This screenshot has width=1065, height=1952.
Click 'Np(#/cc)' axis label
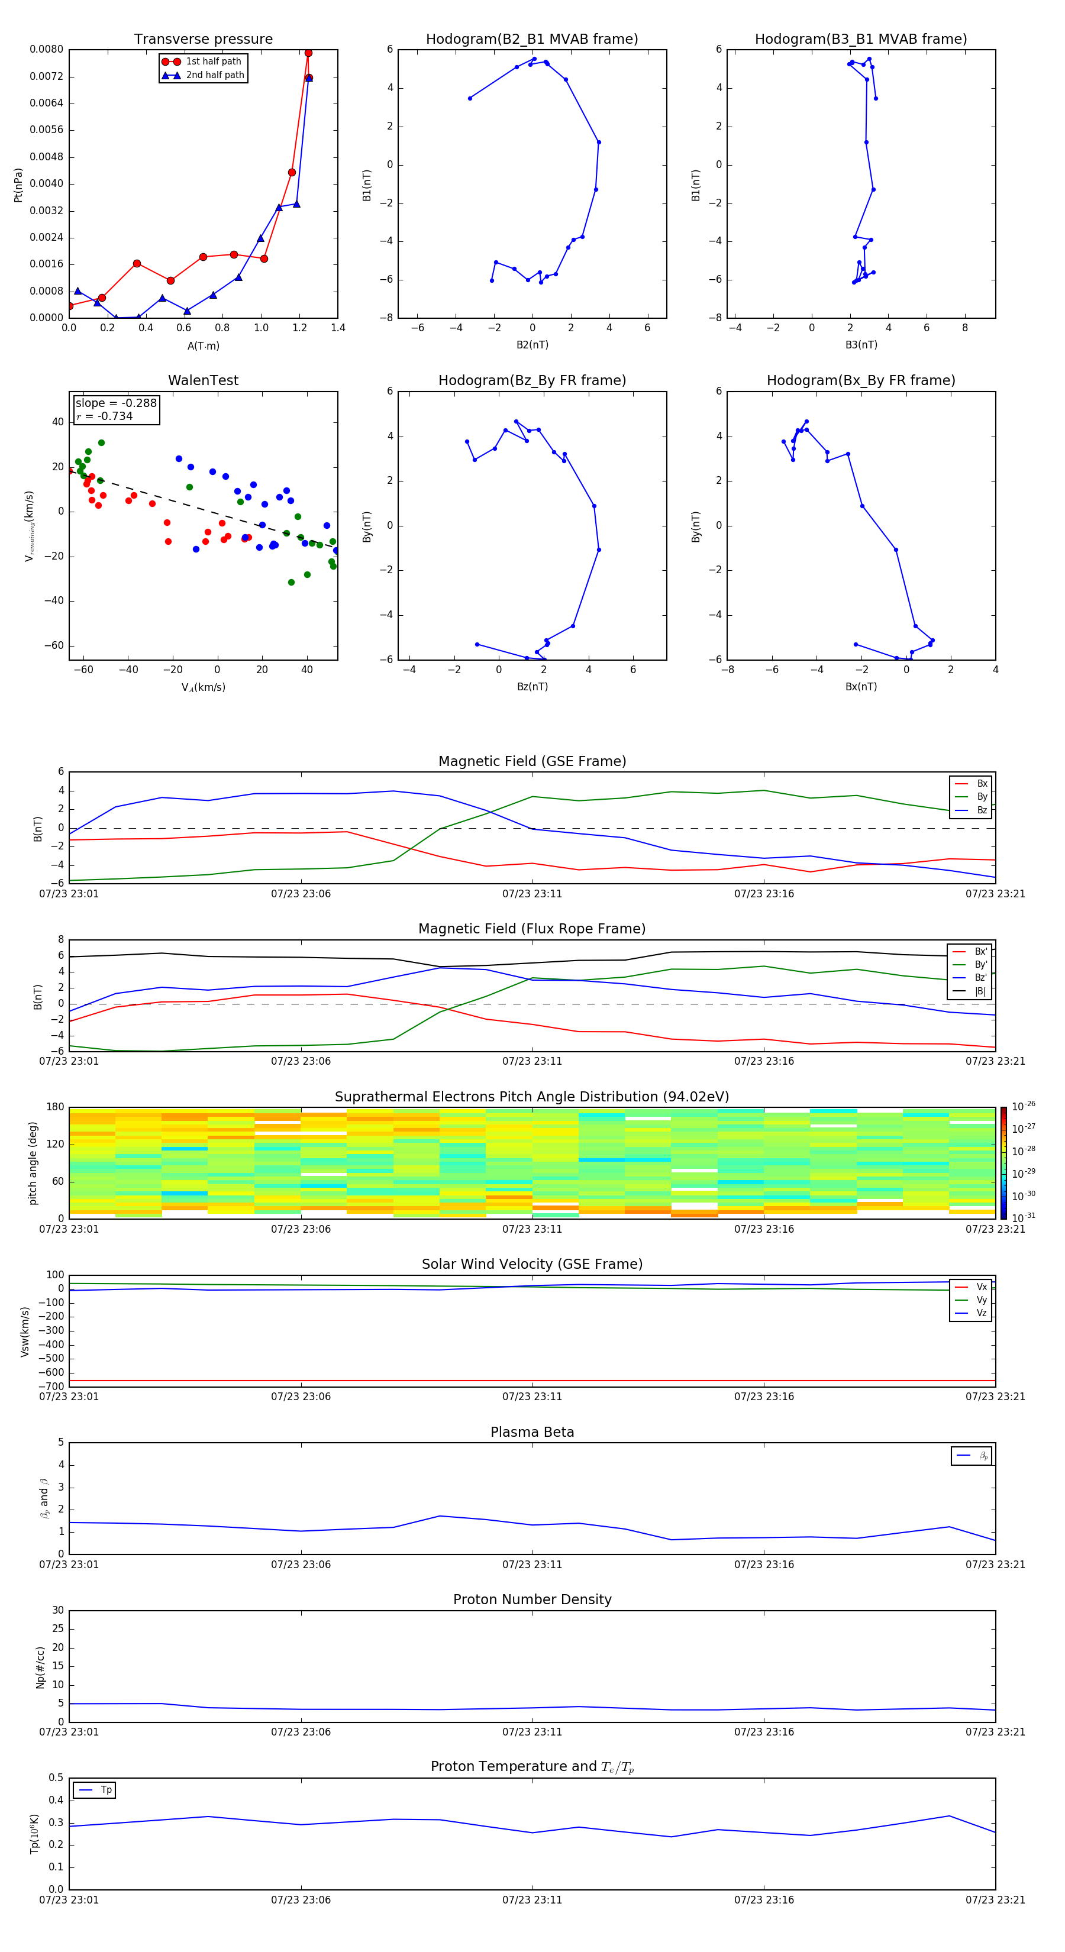40,1667
